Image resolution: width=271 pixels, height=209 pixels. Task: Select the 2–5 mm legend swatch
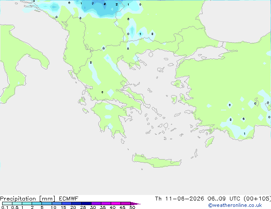click(37, 203)
